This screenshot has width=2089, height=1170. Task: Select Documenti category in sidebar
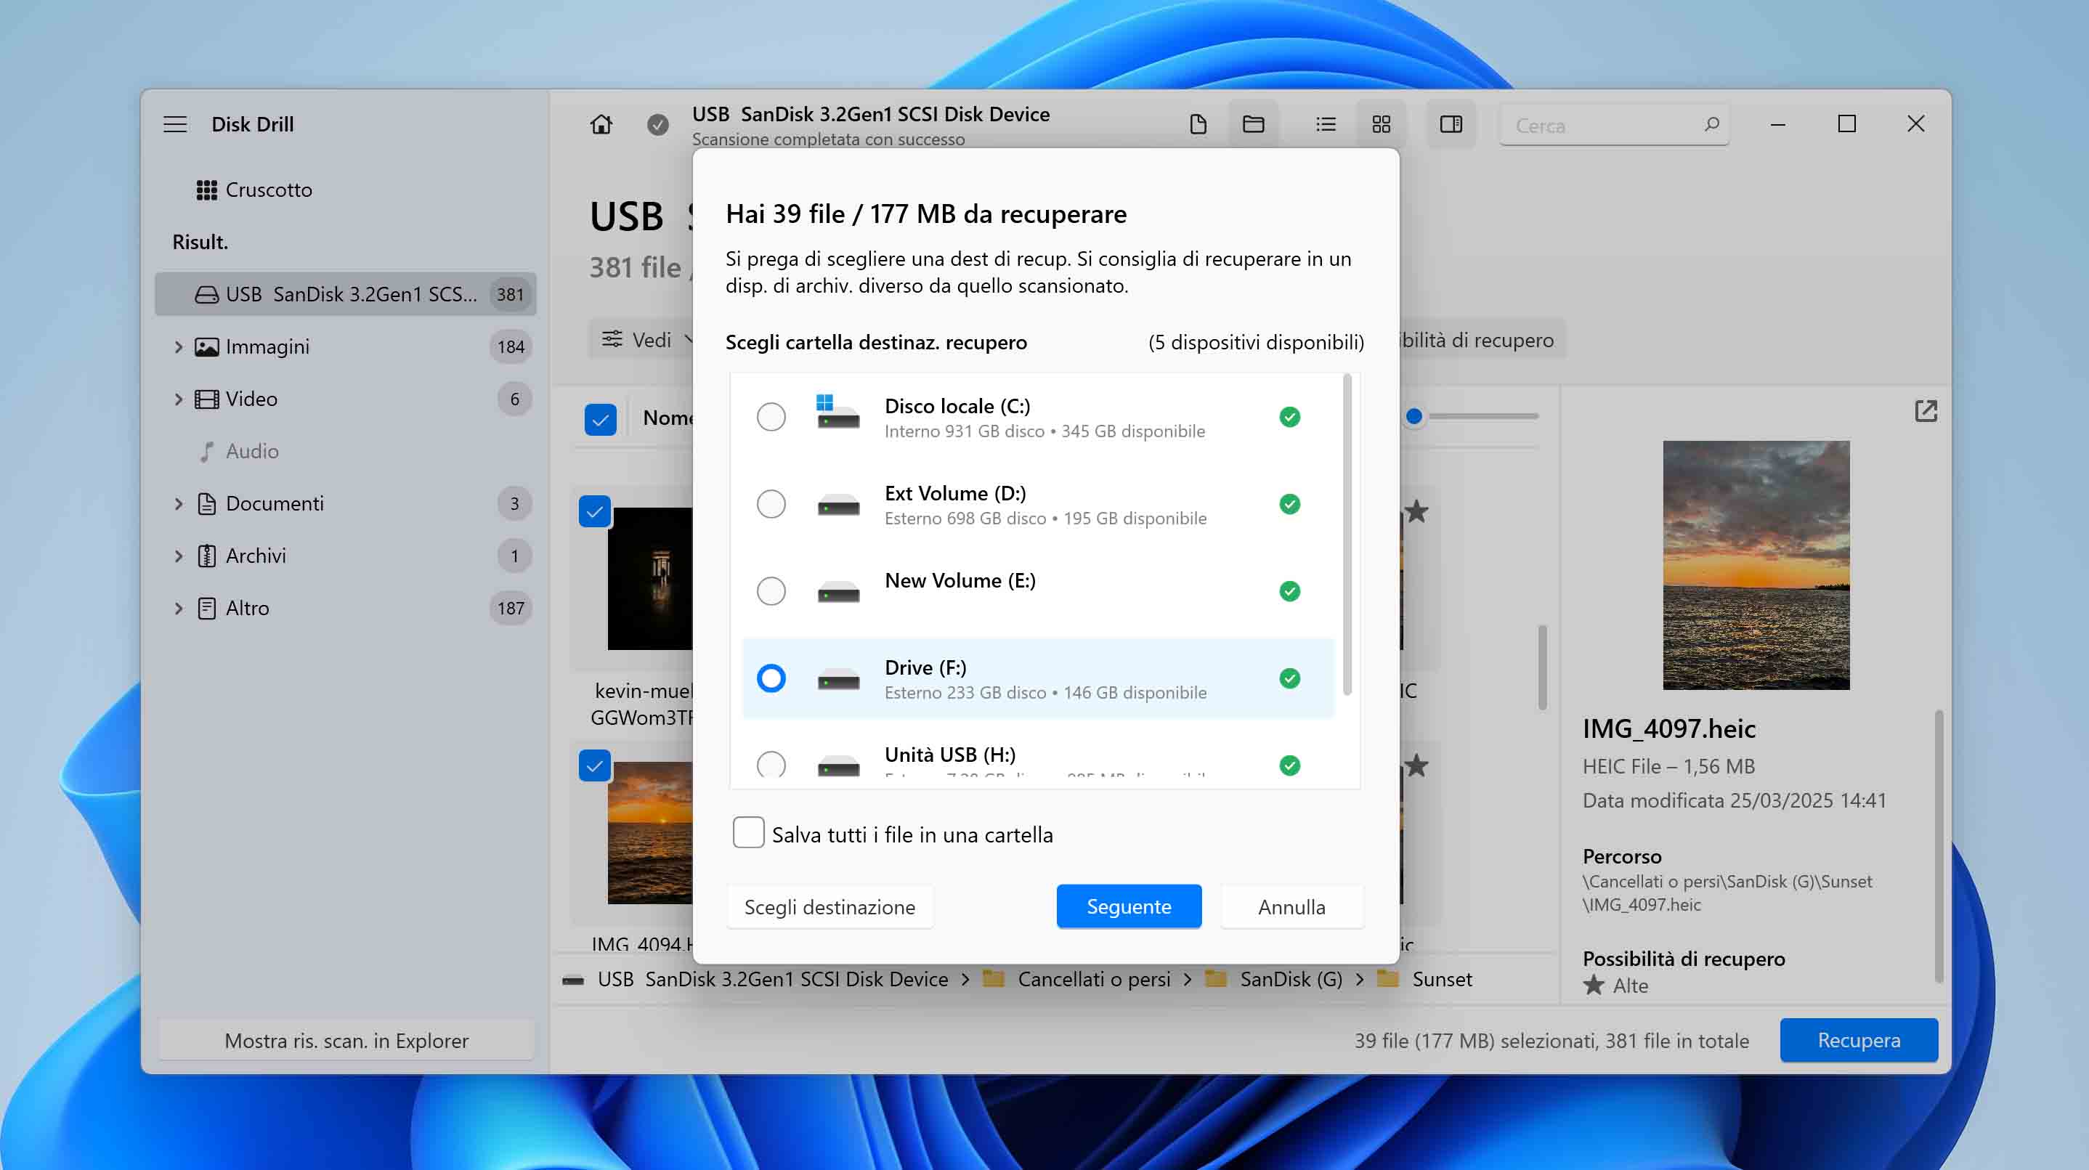tap(346, 503)
